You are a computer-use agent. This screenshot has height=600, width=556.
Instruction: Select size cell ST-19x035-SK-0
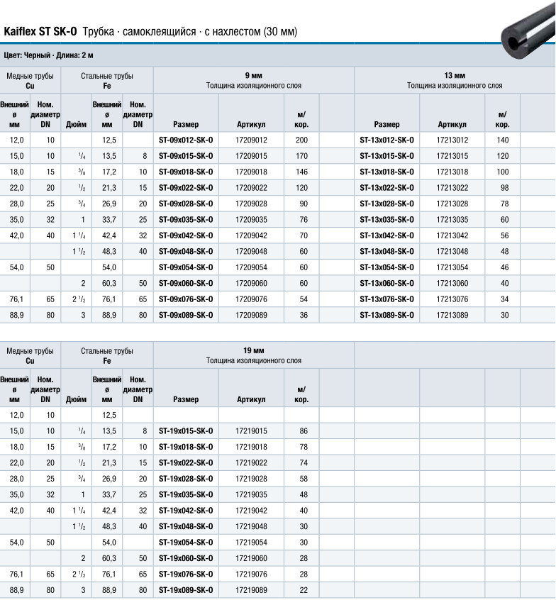(x=186, y=495)
